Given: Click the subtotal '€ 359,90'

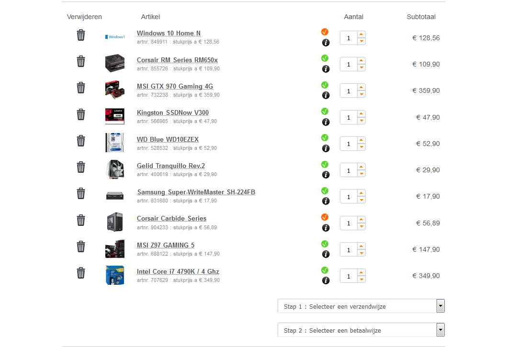Looking at the screenshot, I should [426, 90].
